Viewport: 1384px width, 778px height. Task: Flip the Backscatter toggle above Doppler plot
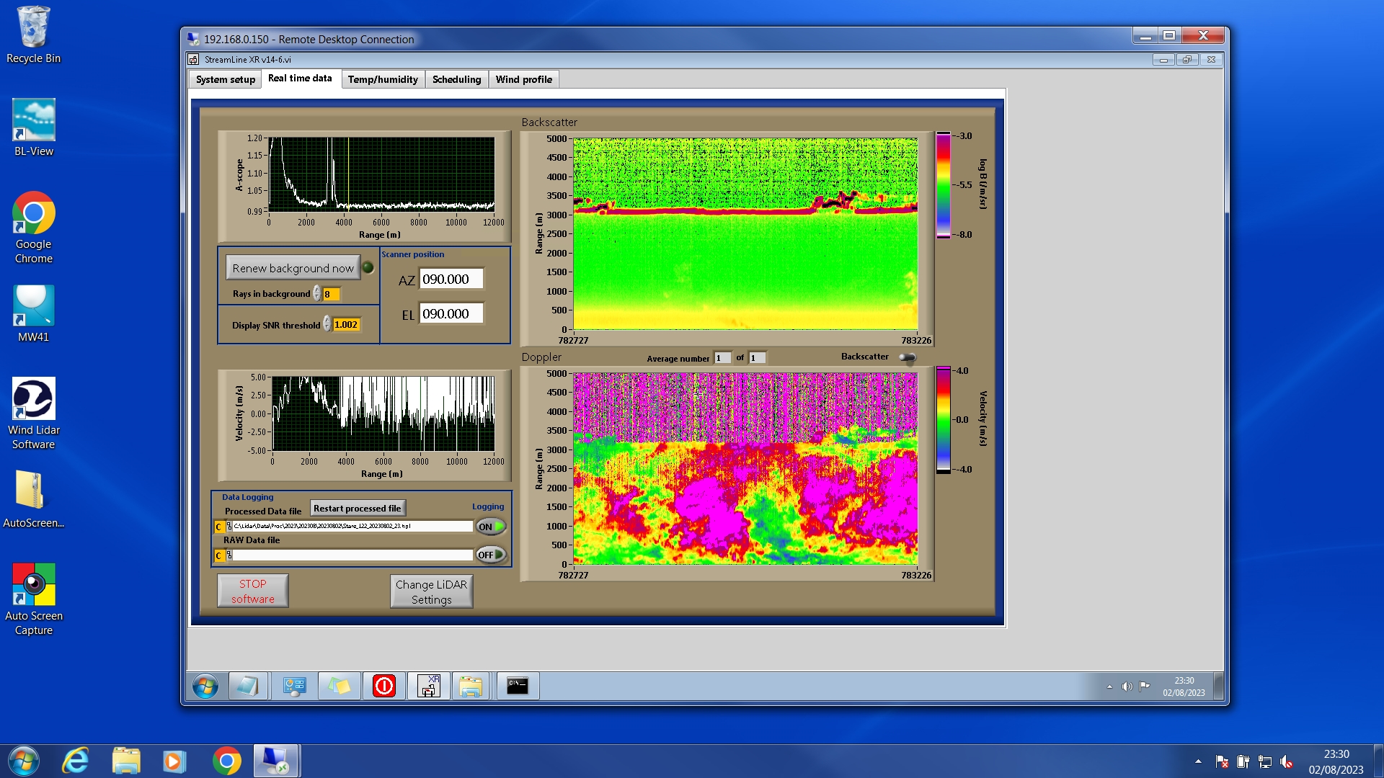point(908,357)
